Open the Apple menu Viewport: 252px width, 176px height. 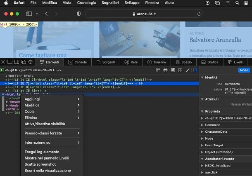(6, 3)
